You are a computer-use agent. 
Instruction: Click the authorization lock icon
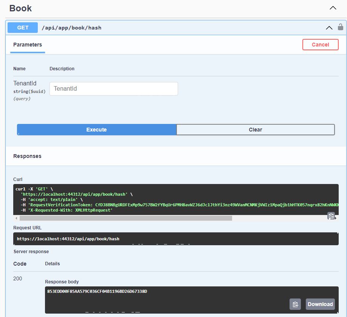(340, 27)
